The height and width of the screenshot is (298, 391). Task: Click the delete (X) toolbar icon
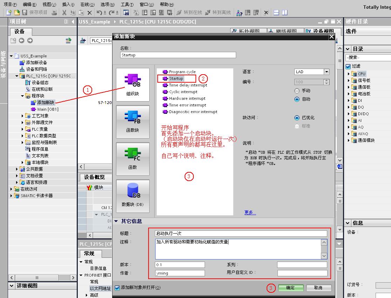[90, 13]
